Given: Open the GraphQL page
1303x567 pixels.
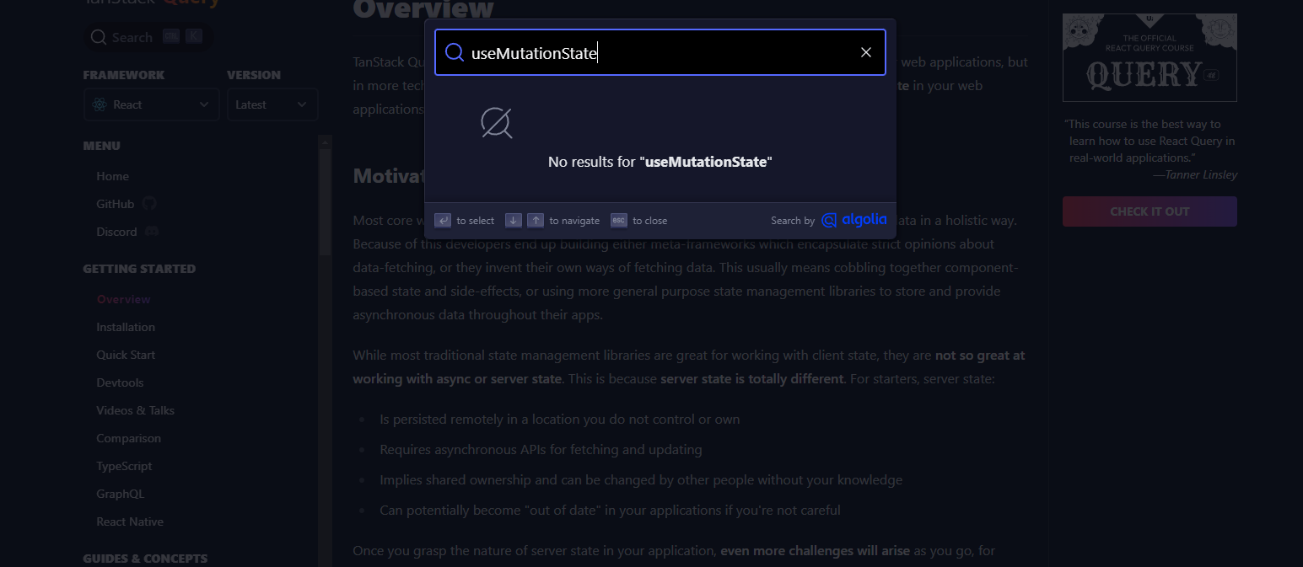Looking at the screenshot, I should [120, 494].
